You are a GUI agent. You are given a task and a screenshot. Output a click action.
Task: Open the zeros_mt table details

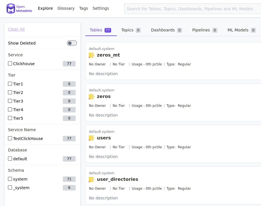(108, 55)
